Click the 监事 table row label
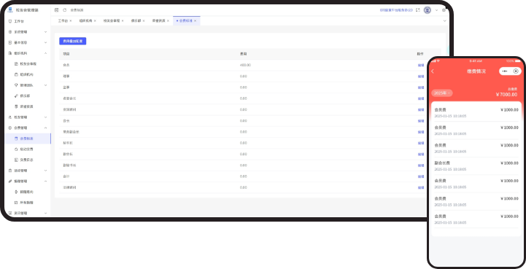This screenshot has width=526, height=269. click(x=66, y=87)
